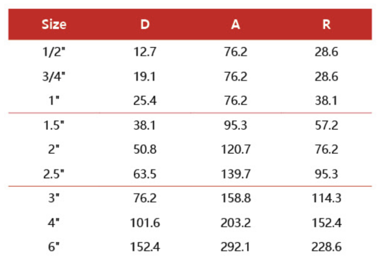Select the D column header
The image size is (380, 266).
point(145,24)
